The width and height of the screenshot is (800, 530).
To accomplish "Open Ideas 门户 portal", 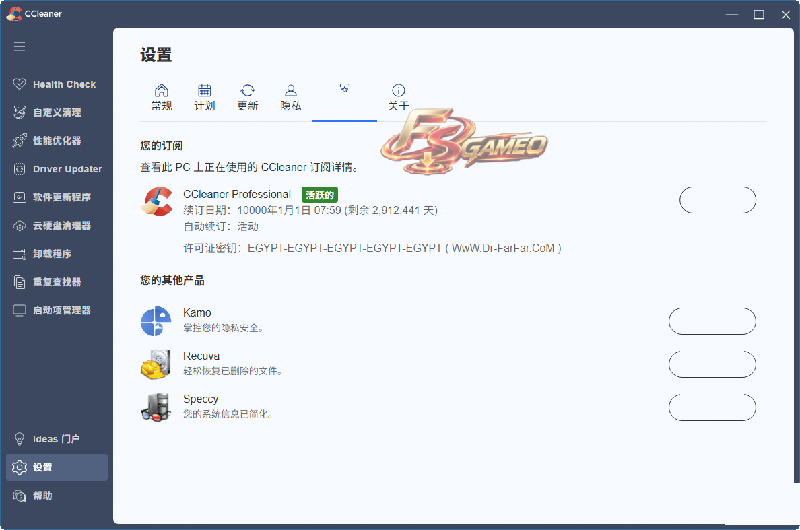I will click(57, 439).
